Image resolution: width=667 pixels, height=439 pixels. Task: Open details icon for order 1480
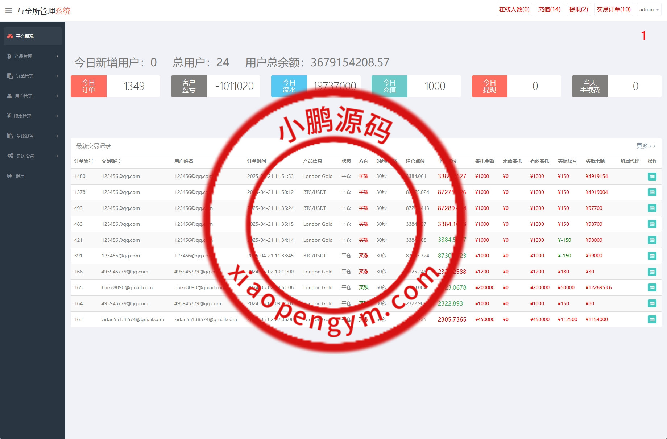tap(652, 177)
